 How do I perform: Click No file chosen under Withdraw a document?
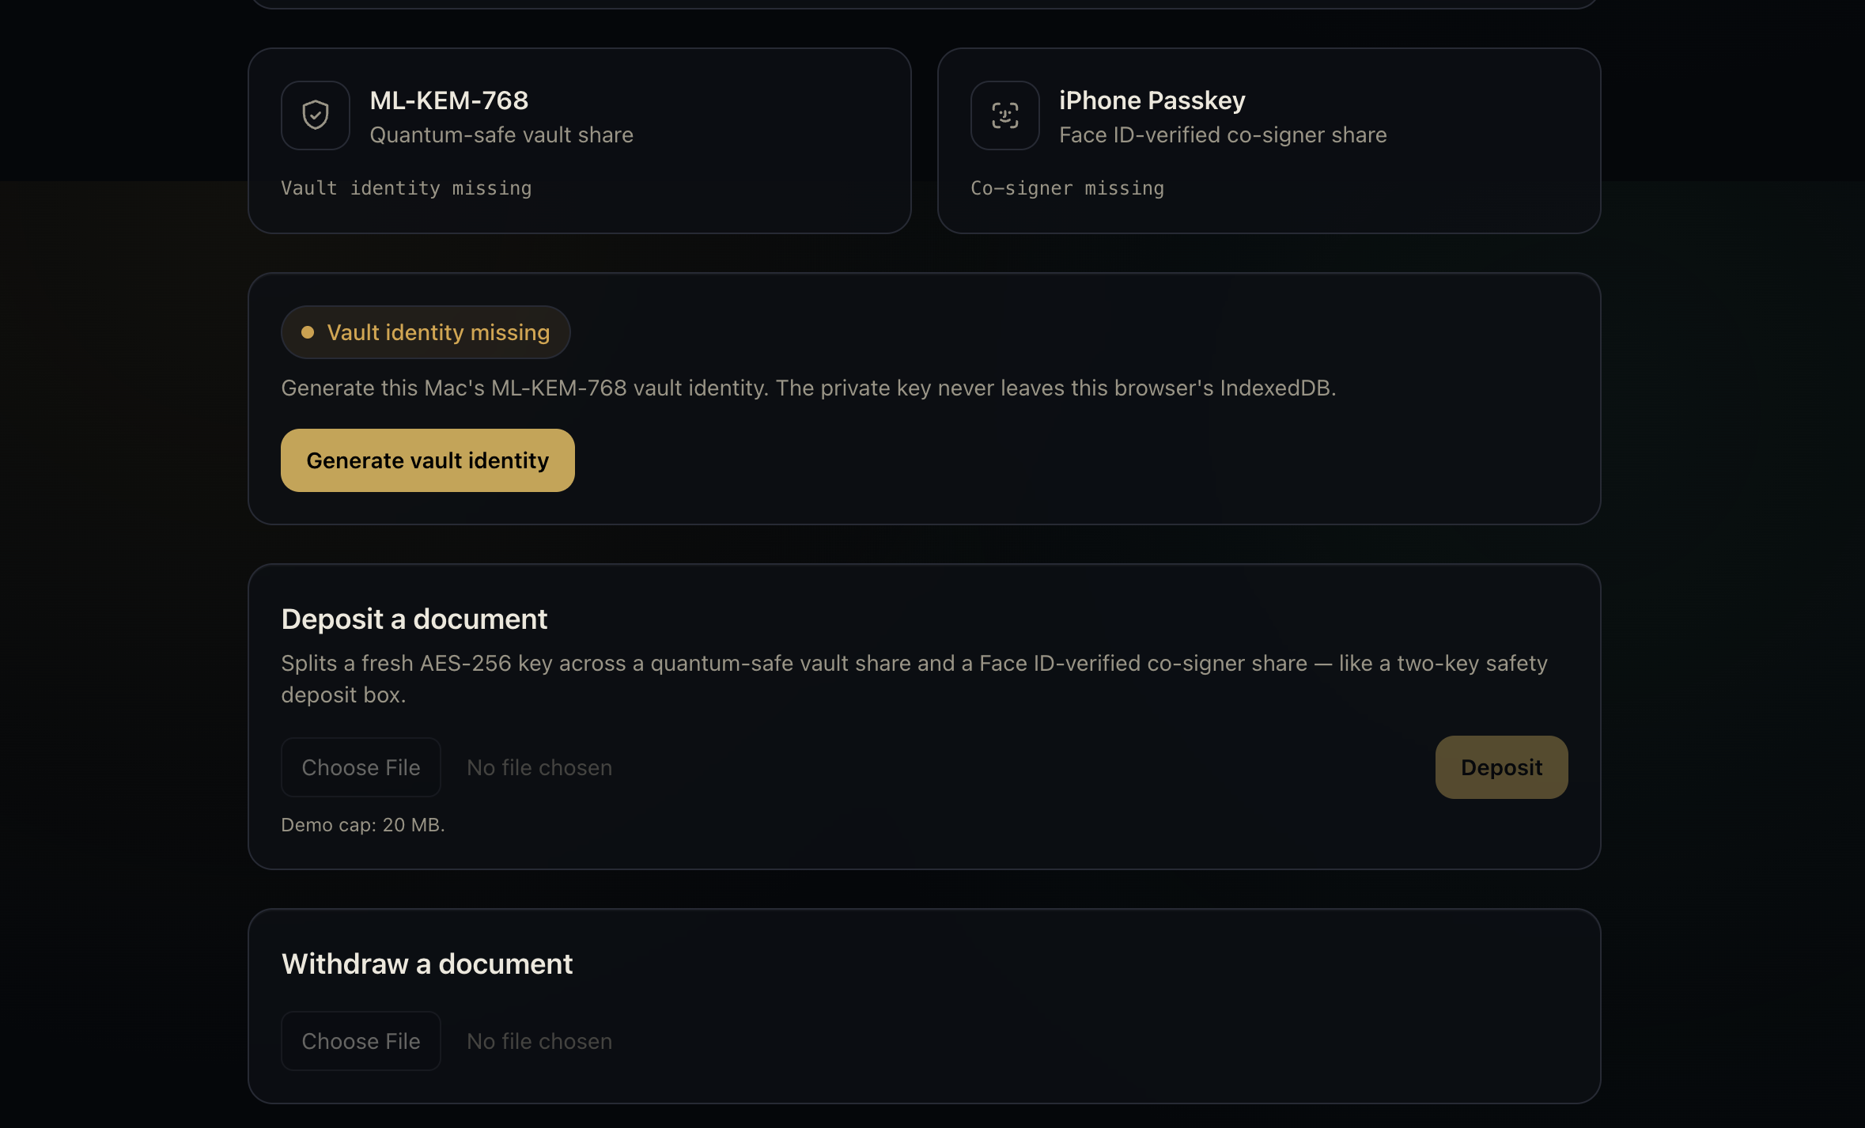[539, 1041]
